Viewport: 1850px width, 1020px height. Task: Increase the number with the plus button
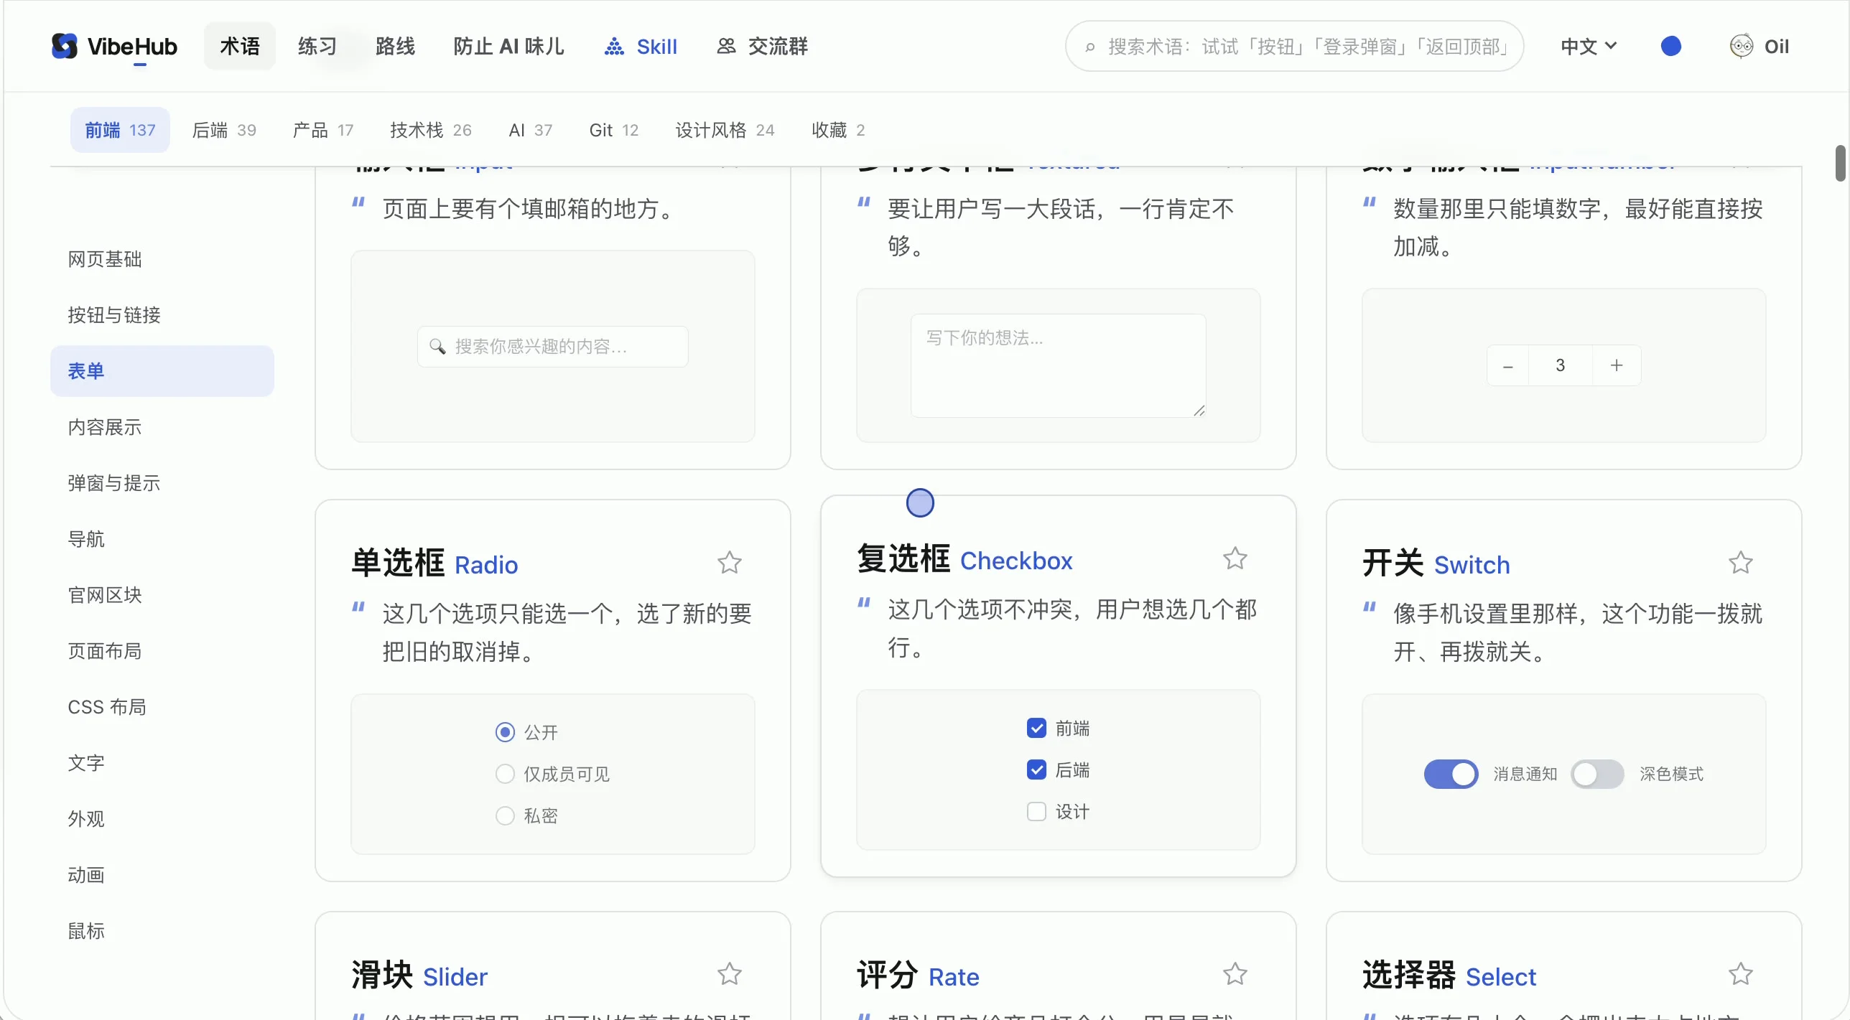point(1617,366)
